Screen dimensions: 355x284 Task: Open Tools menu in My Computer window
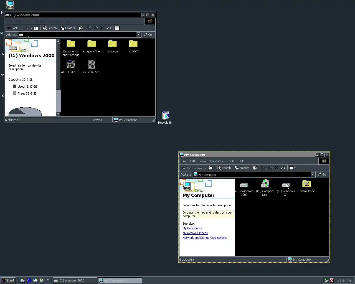231,161
